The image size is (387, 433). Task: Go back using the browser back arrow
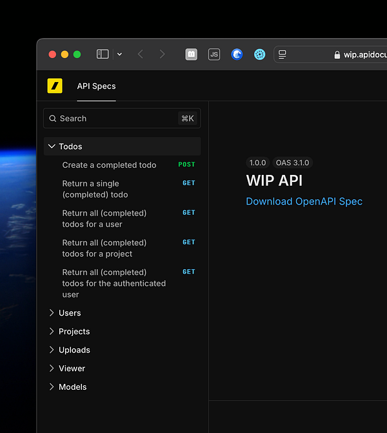tap(141, 55)
